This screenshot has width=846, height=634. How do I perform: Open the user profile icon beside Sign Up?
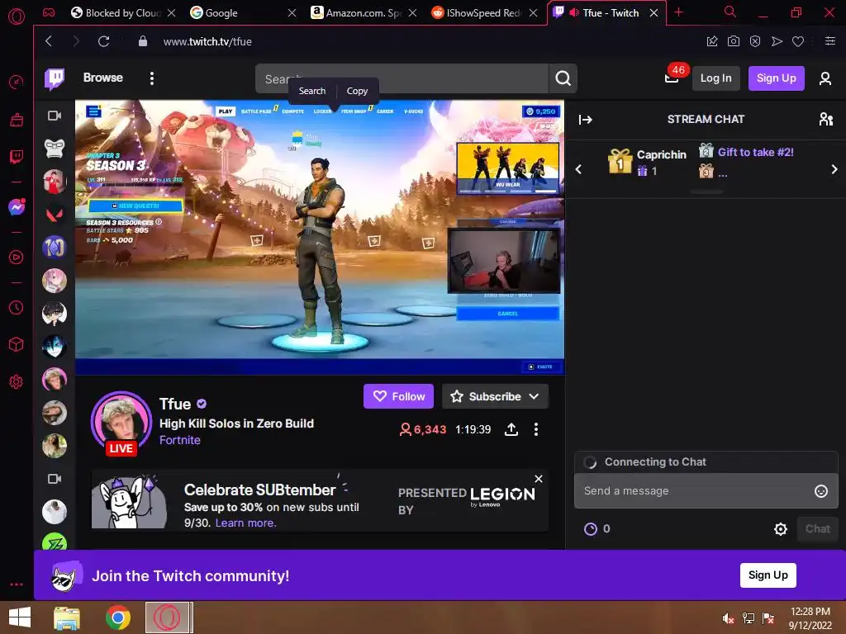point(825,78)
